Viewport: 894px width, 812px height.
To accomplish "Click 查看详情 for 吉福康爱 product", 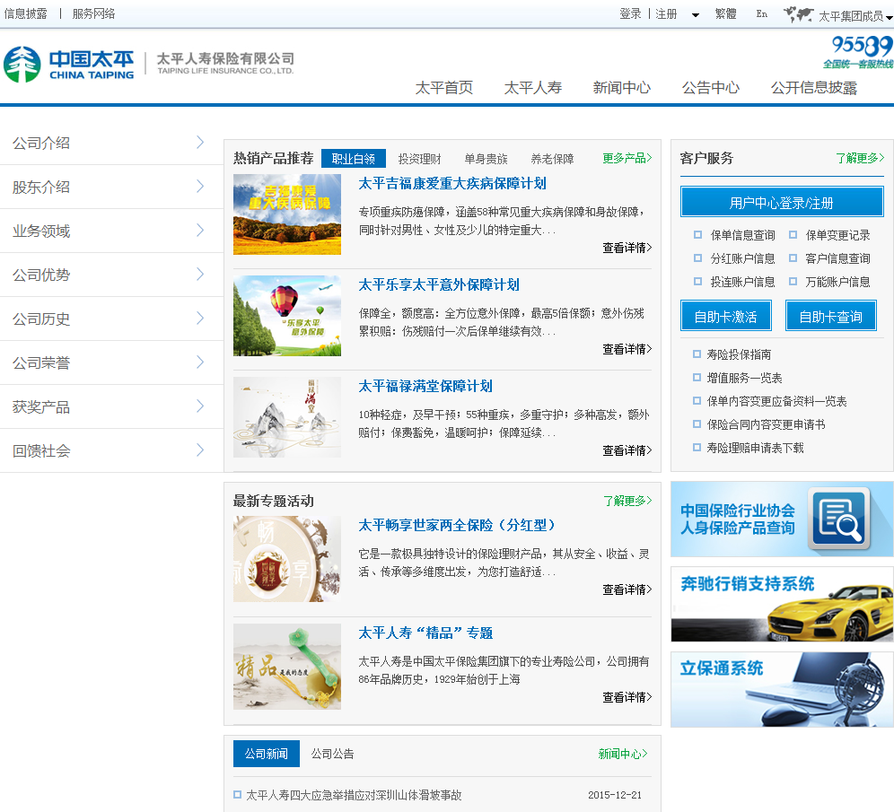I will click(x=627, y=248).
